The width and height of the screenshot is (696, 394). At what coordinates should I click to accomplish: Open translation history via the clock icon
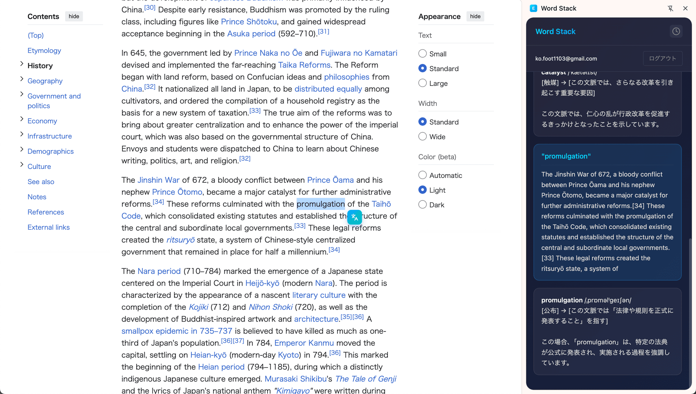pos(676,31)
